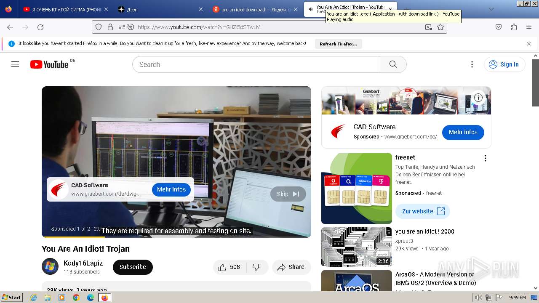The width and height of the screenshot is (539, 303).
Task: Bookmark this page with the star
Action: click(440, 27)
